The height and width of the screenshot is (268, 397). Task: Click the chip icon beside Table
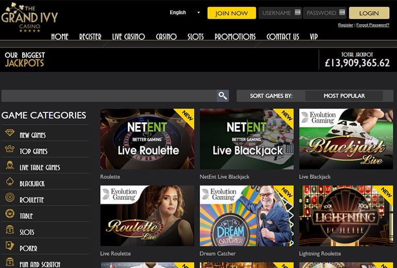(x=10, y=213)
